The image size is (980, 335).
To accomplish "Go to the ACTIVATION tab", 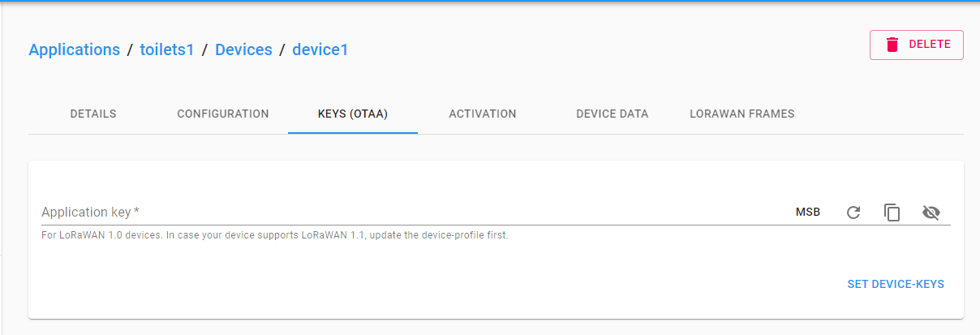I will (x=483, y=114).
